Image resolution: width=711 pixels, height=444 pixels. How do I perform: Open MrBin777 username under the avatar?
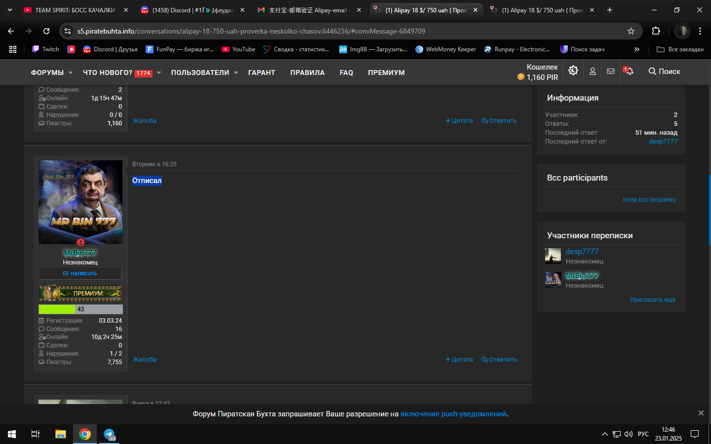[x=80, y=253]
